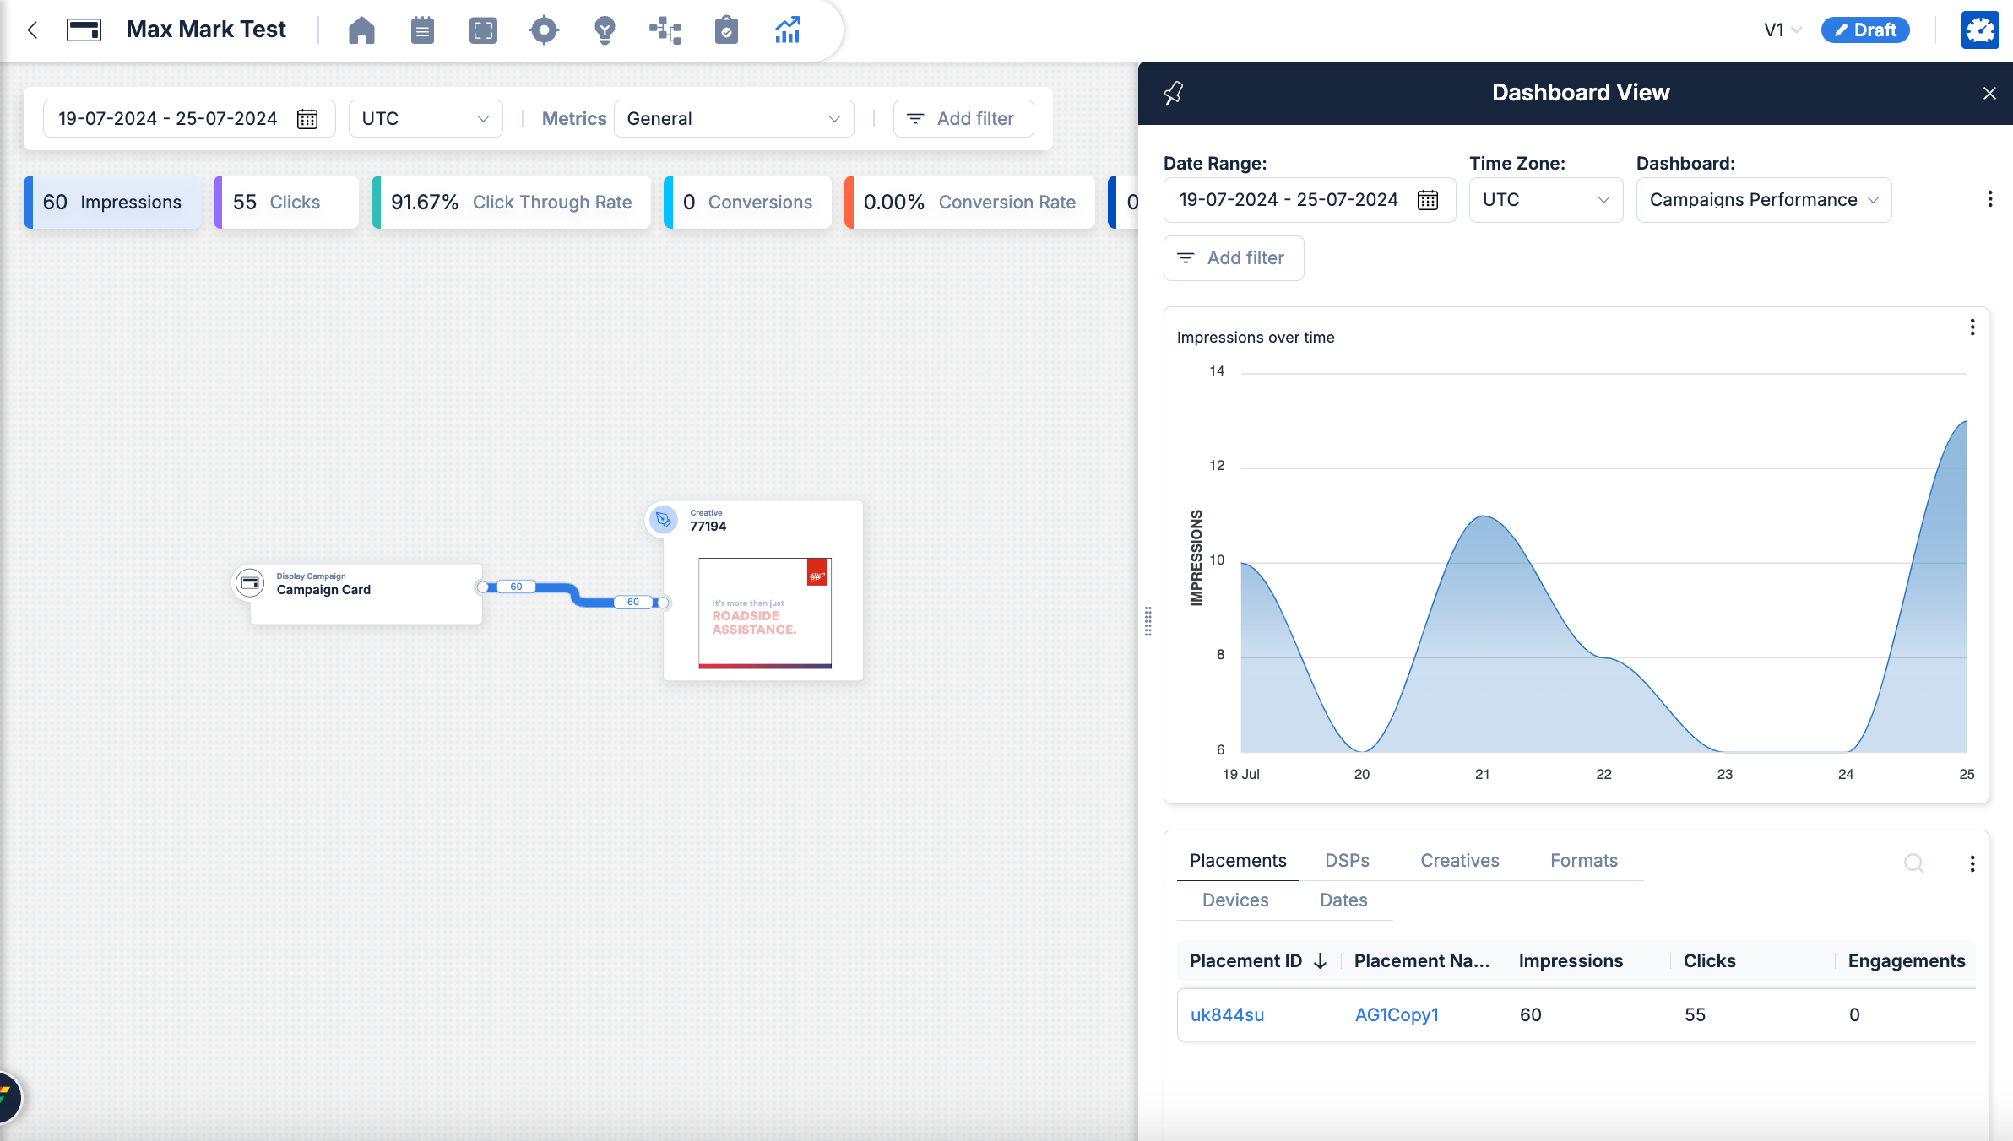
Task: Click the Draft status button
Action: coord(1865,30)
